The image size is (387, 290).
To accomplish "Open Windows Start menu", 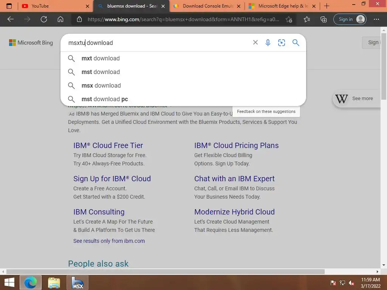I will (x=9, y=282).
